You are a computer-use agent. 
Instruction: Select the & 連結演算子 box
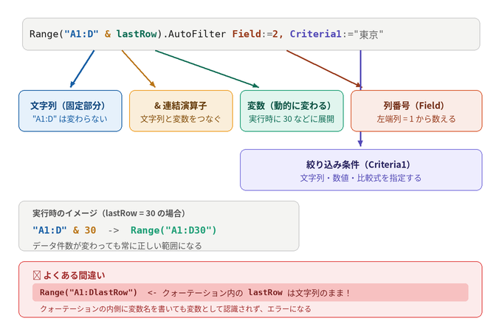click(x=181, y=111)
